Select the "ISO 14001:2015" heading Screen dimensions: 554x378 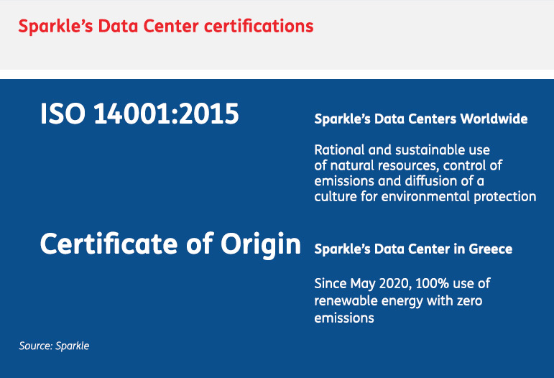pyautogui.click(x=139, y=114)
